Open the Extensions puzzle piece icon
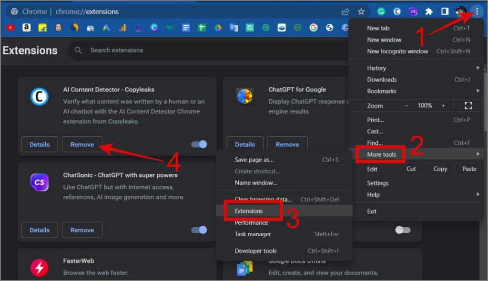Screen dimensions: 488x281 point(429,11)
